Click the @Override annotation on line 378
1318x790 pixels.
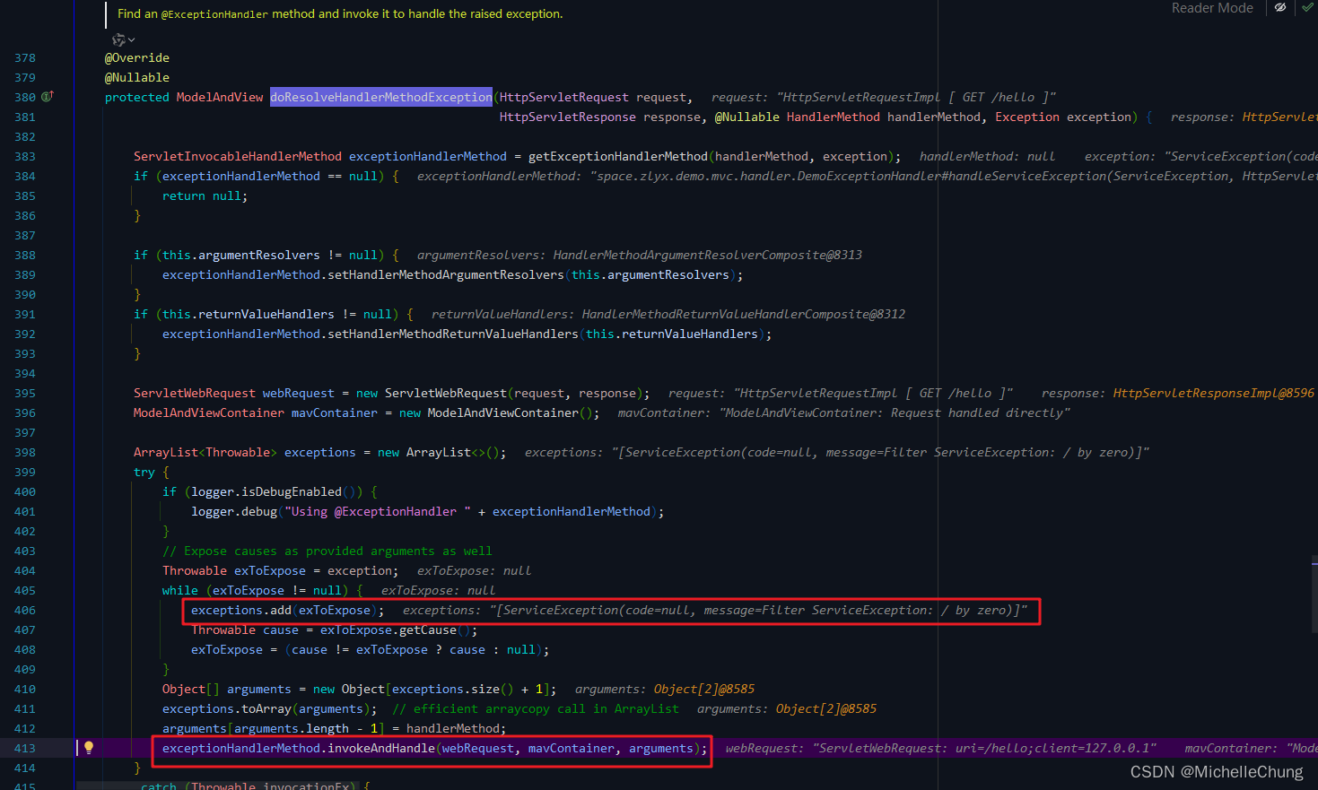pos(137,57)
